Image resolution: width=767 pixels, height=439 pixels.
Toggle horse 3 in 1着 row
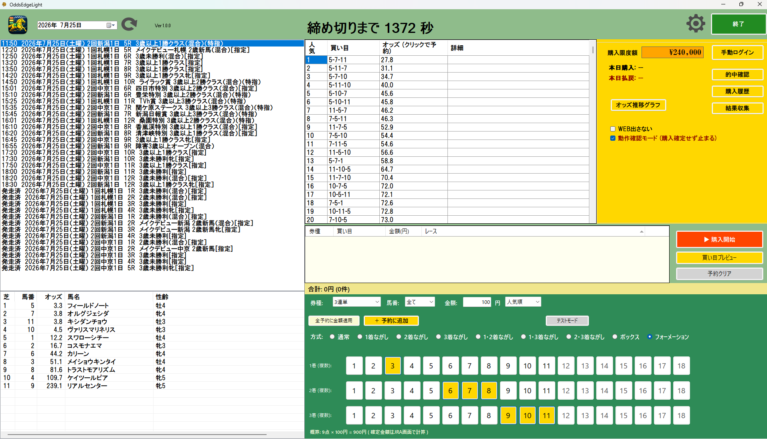click(x=393, y=366)
